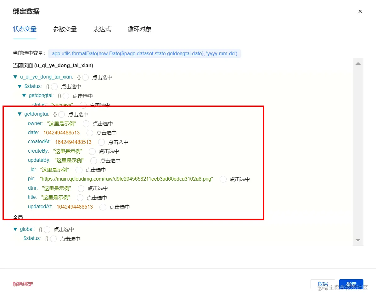The height and width of the screenshot is (299, 376).
Task: Select radio button for title field
Action: pyautogui.click(x=80, y=198)
